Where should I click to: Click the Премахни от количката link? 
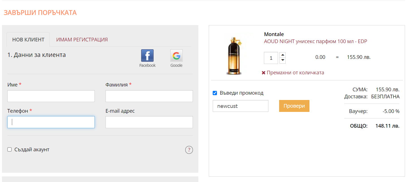coord(295,73)
